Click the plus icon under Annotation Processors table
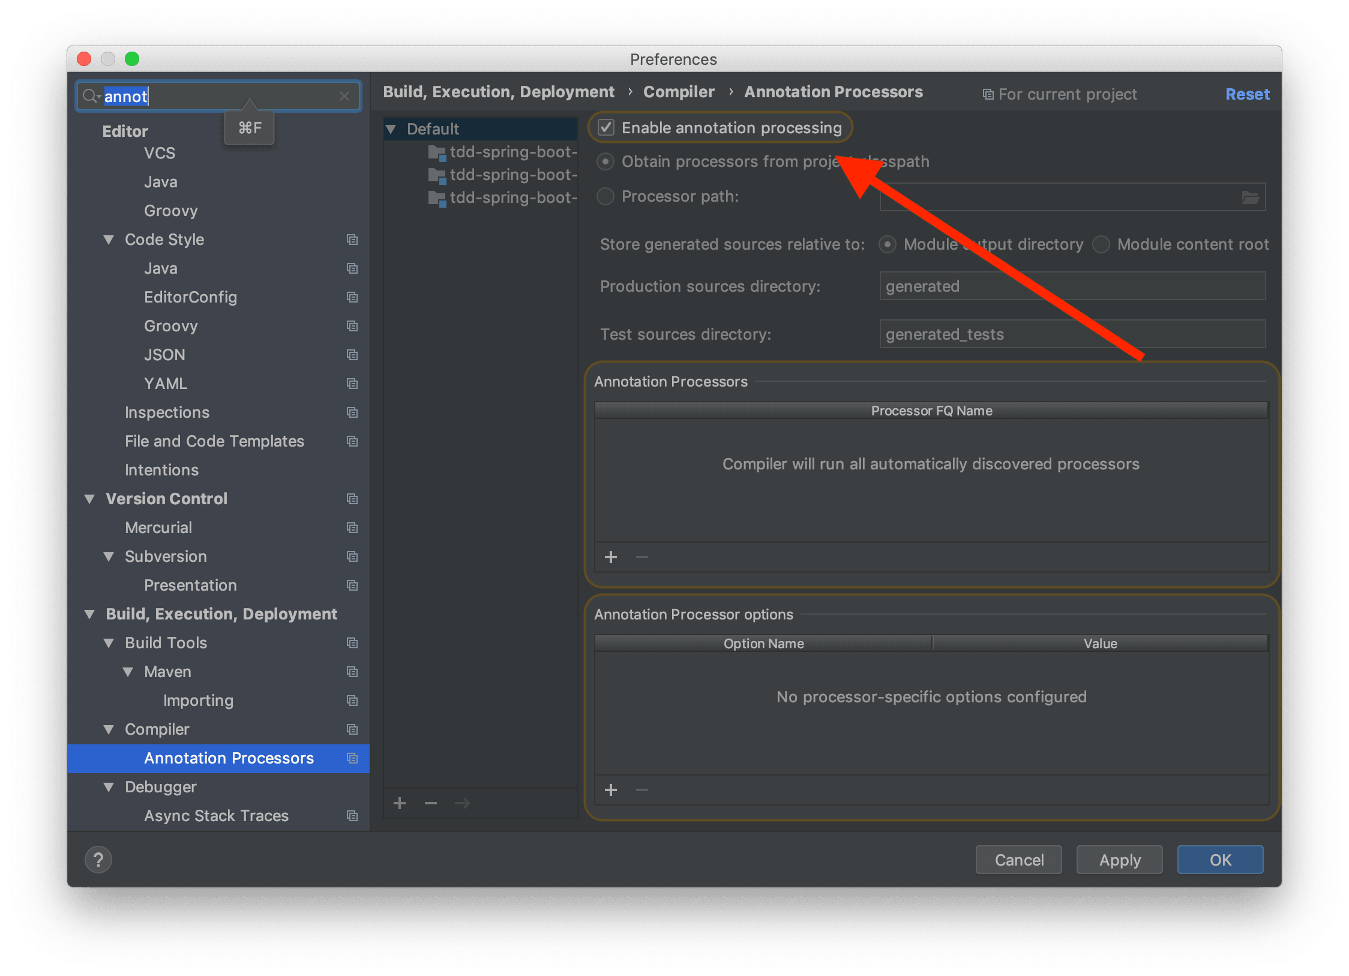This screenshot has height=976, width=1349. pyautogui.click(x=611, y=557)
